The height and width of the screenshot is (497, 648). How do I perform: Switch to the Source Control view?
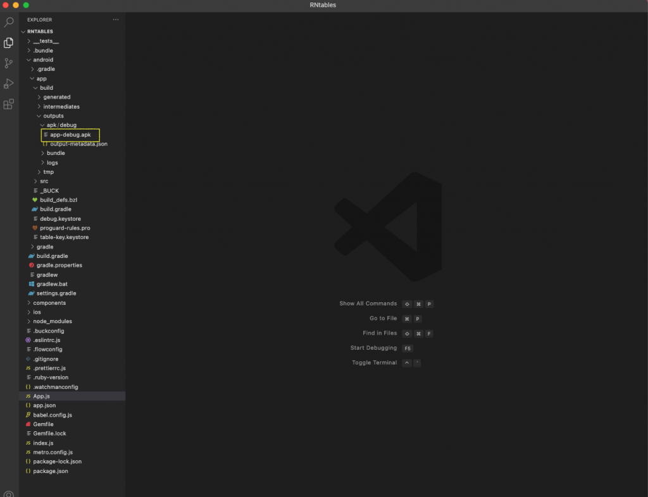[8, 63]
